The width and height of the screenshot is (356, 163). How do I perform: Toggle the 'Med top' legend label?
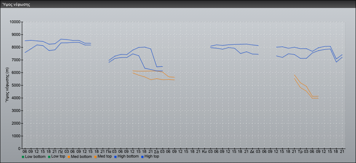point(104,156)
